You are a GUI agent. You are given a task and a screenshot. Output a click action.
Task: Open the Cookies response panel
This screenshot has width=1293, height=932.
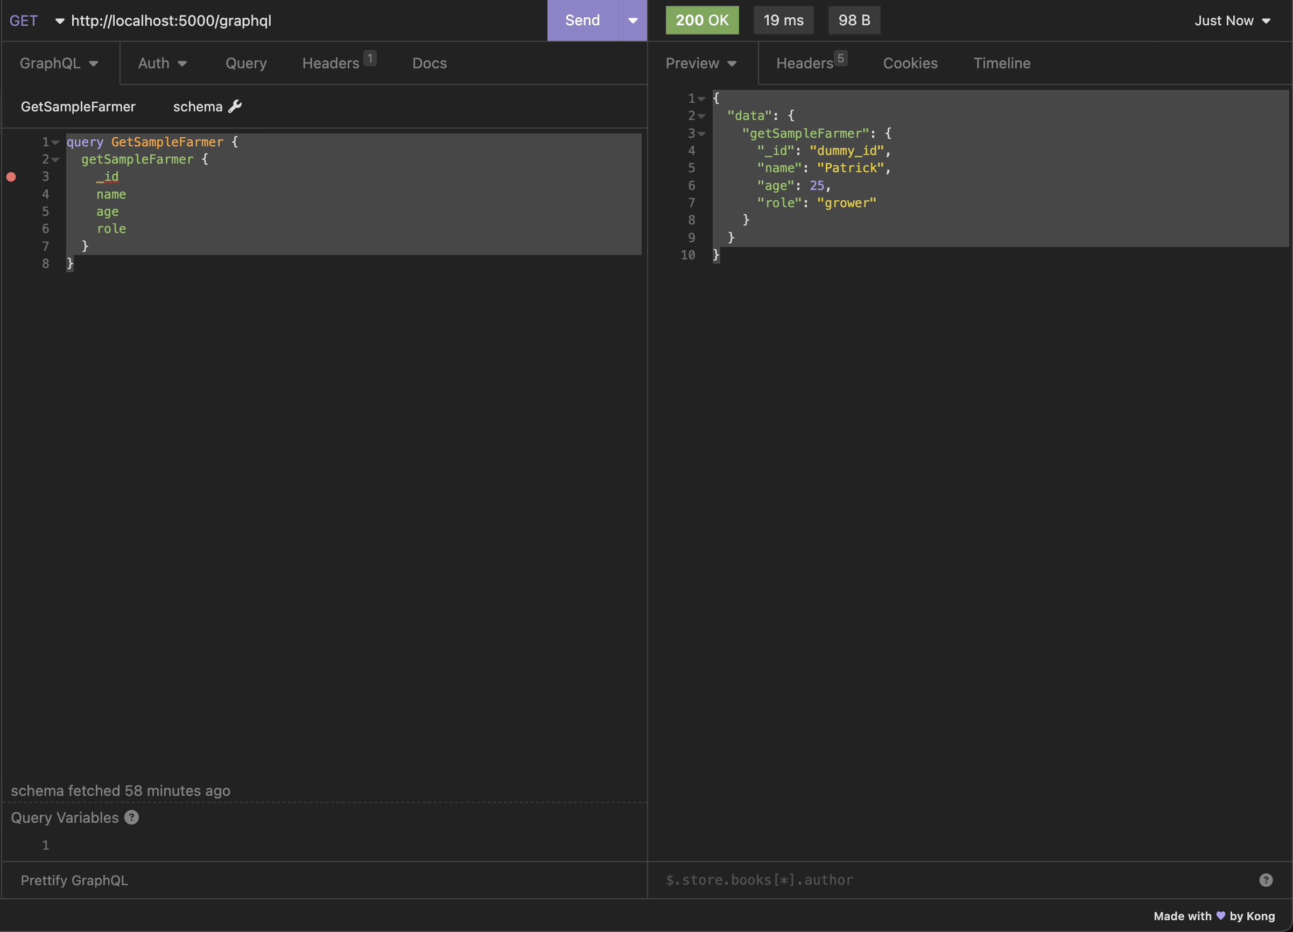(910, 63)
